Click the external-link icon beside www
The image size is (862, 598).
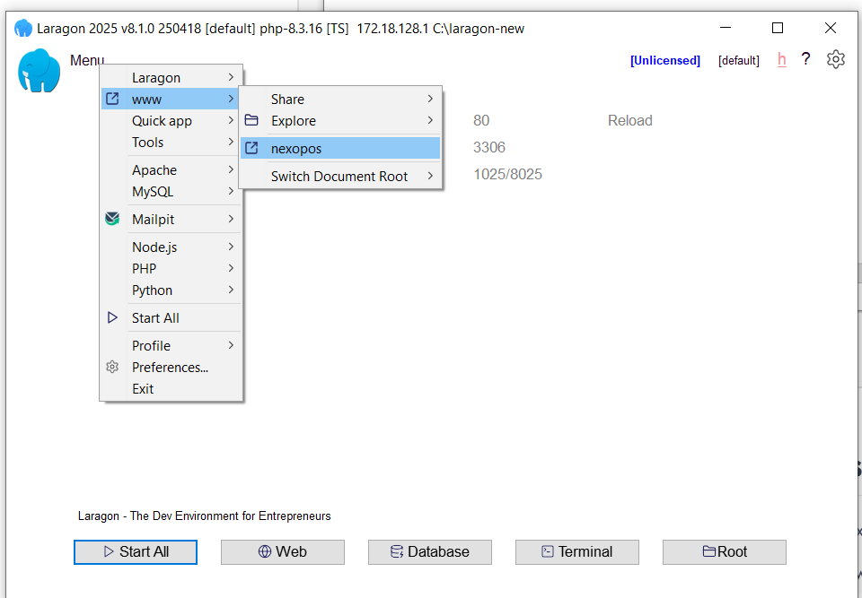tap(112, 99)
